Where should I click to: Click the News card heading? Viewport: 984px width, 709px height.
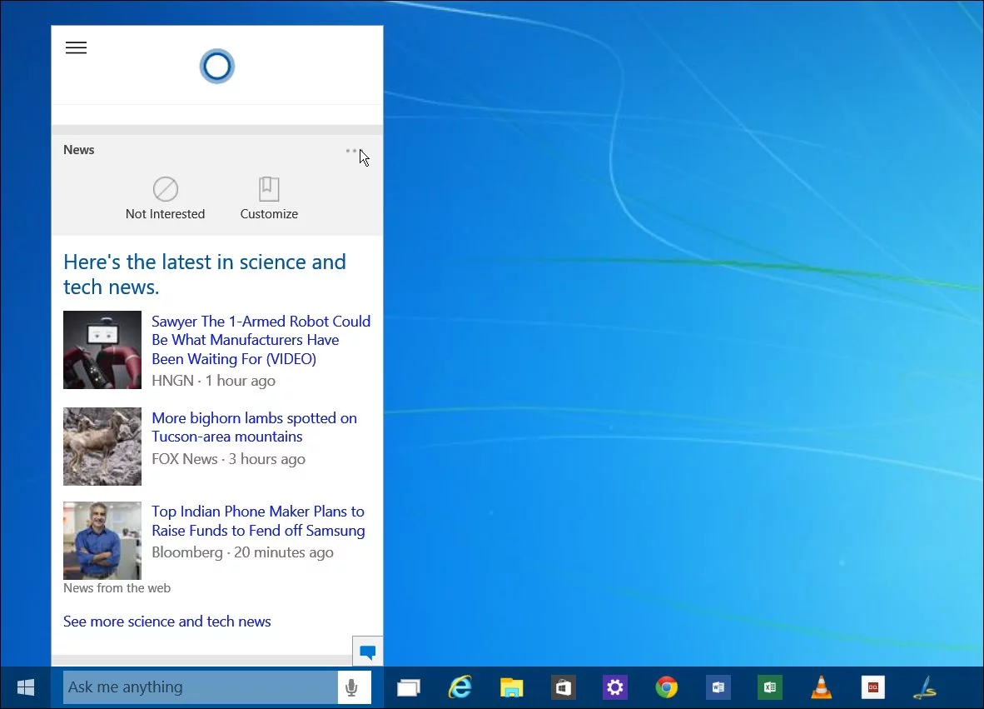coord(78,149)
